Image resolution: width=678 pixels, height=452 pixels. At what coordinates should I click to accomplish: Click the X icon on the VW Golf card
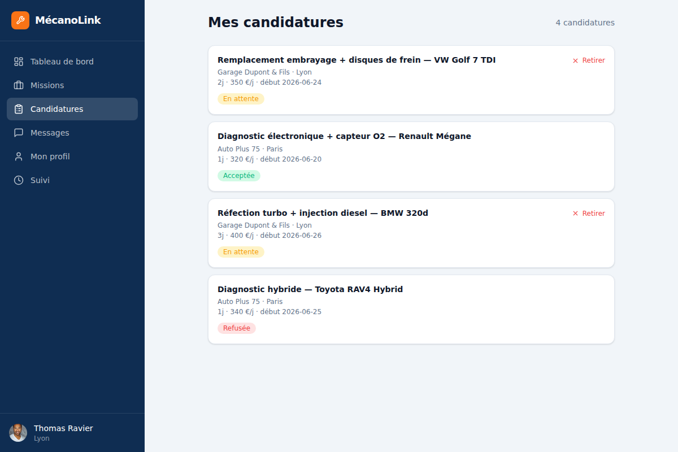coord(575,60)
